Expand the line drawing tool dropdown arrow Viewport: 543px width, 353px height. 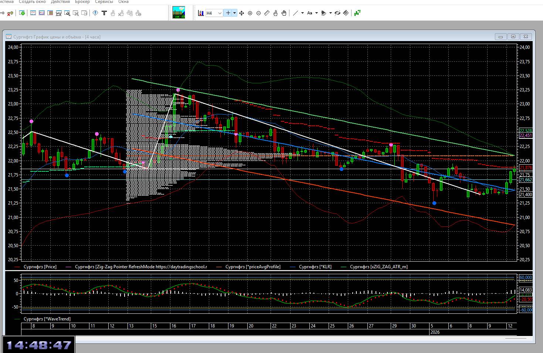point(302,13)
